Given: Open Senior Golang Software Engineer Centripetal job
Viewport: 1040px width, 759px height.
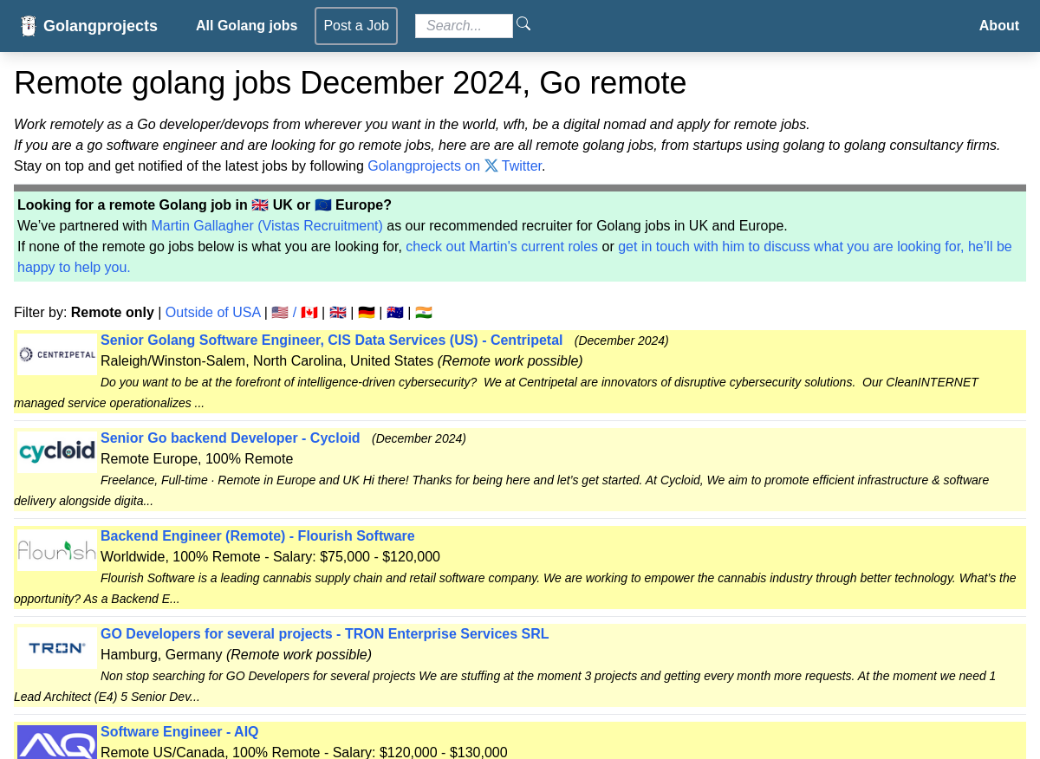Looking at the screenshot, I should point(332,341).
